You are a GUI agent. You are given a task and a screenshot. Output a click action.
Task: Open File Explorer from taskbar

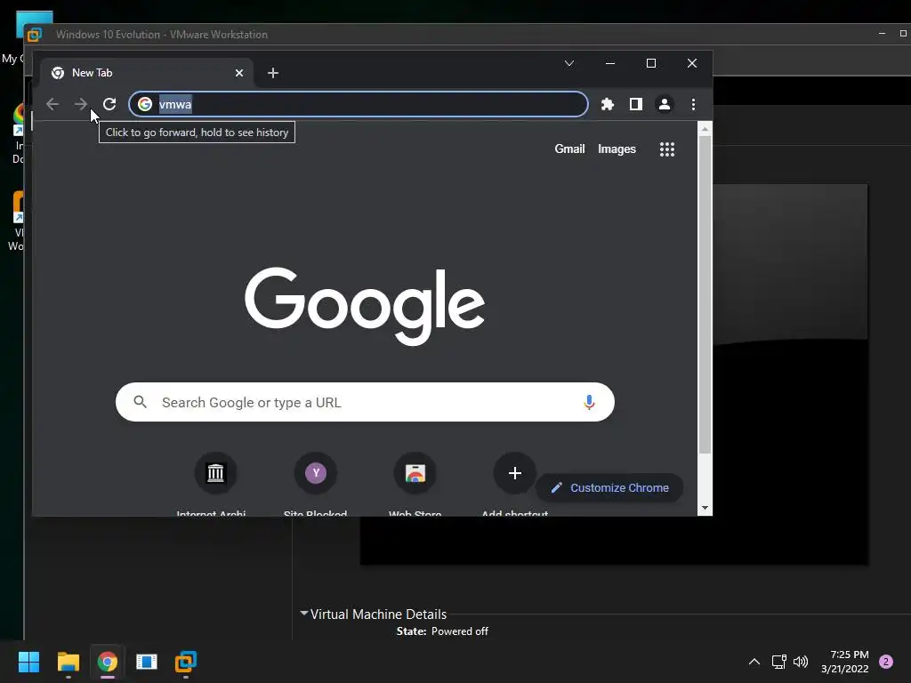(x=68, y=662)
